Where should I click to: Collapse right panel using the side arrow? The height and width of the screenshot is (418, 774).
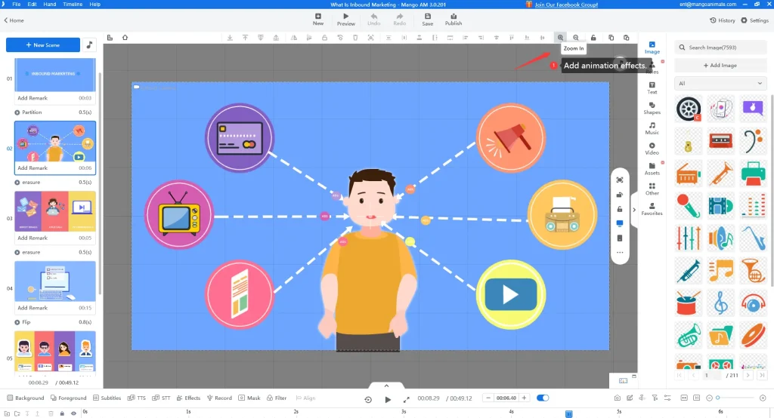click(x=634, y=211)
